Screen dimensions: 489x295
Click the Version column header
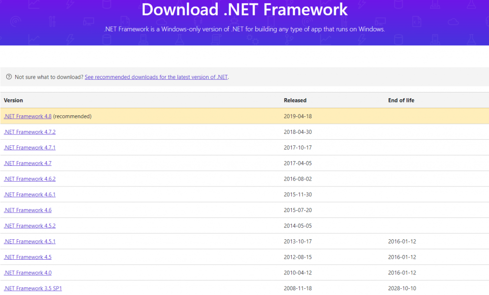tap(13, 100)
